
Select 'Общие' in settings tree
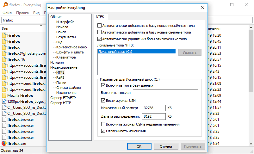[x=56, y=17]
